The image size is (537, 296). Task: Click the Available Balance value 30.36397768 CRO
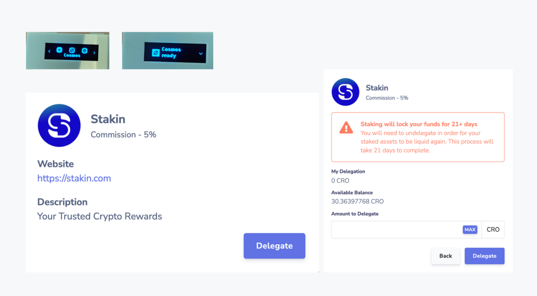pyautogui.click(x=357, y=201)
